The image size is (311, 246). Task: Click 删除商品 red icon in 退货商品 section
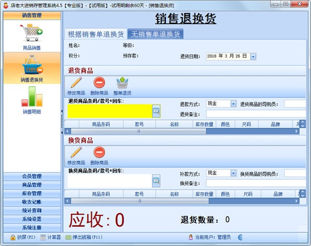click(99, 83)
